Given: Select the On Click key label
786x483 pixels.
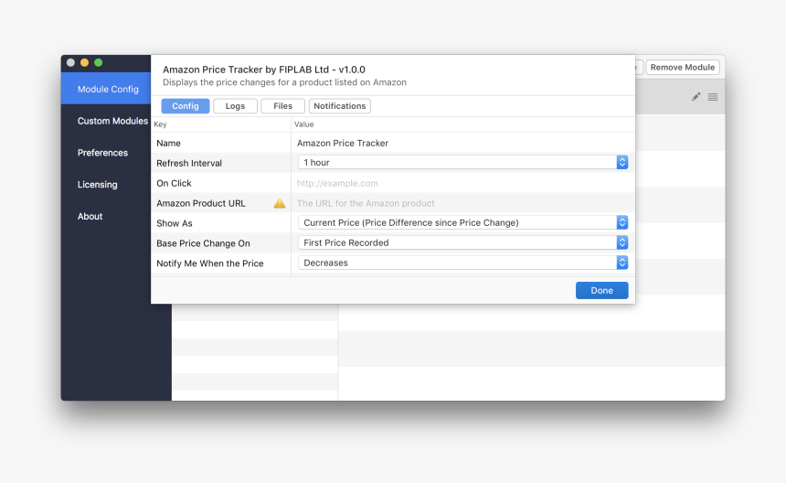Looking at the screenshot, I should (174, 183).
